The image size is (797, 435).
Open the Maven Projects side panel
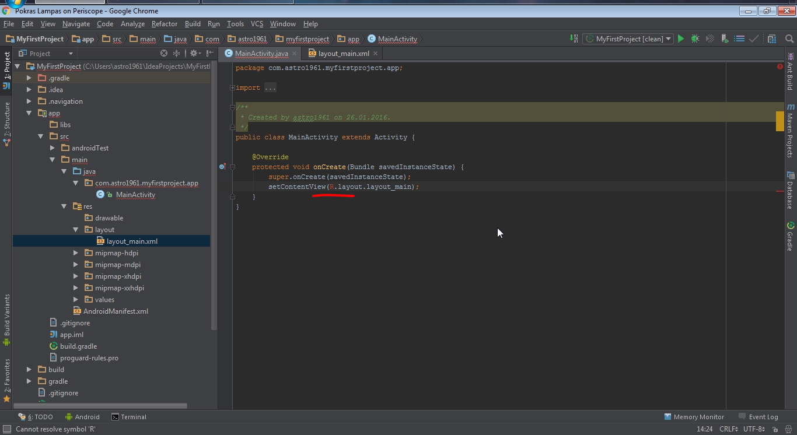[790, 129]
